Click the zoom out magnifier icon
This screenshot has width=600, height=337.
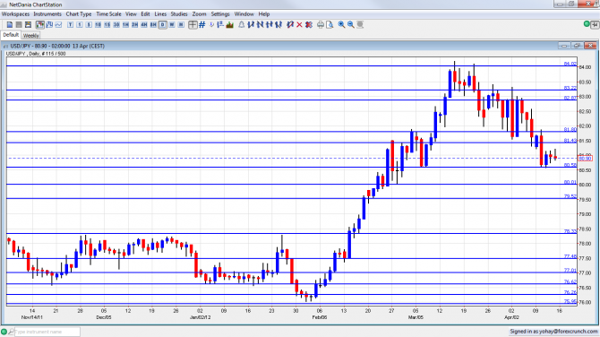[x=351, y=25]
